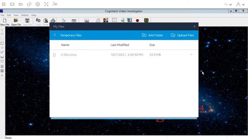The width and height of the screenshot is (248, 139).
Task: Click the overlapping squares icon in top bar
Action: (x=29, y=4)
